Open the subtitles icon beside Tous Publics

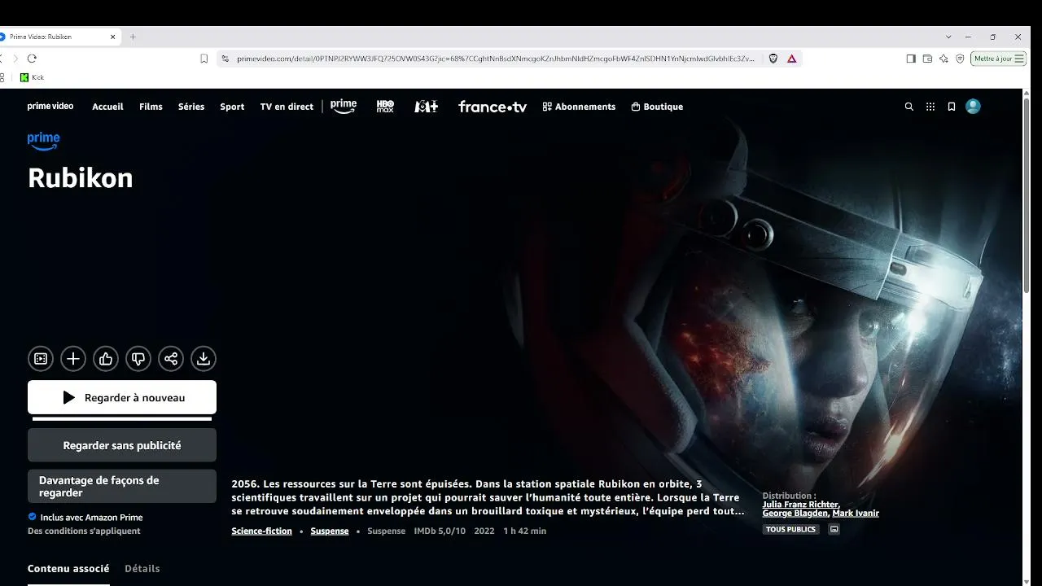coord(834,529)
